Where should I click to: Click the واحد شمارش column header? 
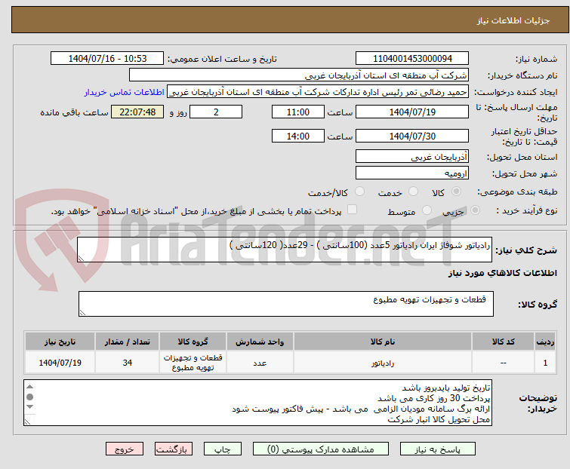coord(260,342)
